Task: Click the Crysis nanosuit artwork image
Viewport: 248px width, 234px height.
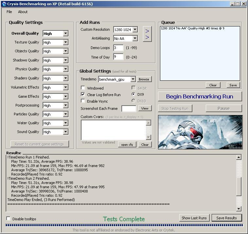Action: [200, 132]
